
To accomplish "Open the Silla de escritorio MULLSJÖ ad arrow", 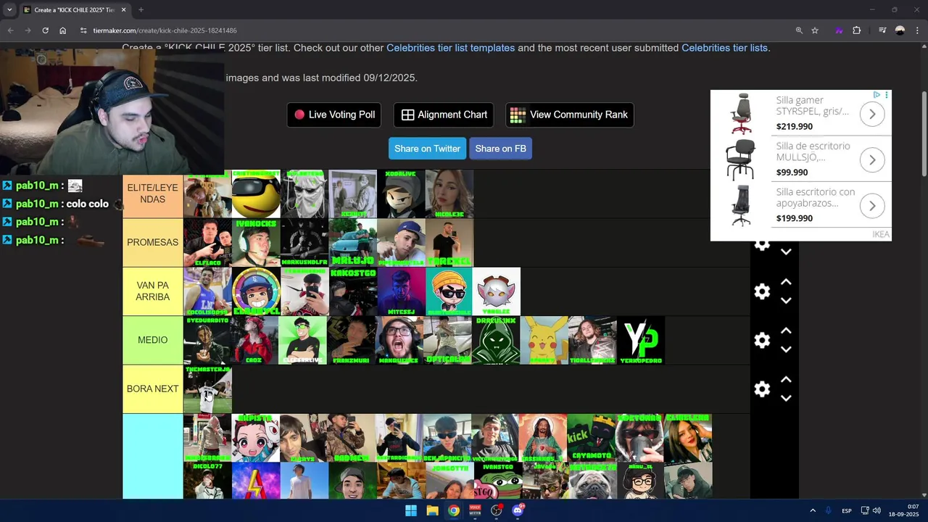I will [872, 159].
